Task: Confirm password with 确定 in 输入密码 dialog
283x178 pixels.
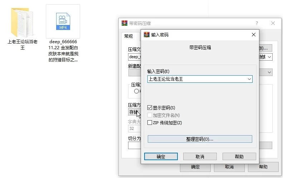Action: click(161, 156)
